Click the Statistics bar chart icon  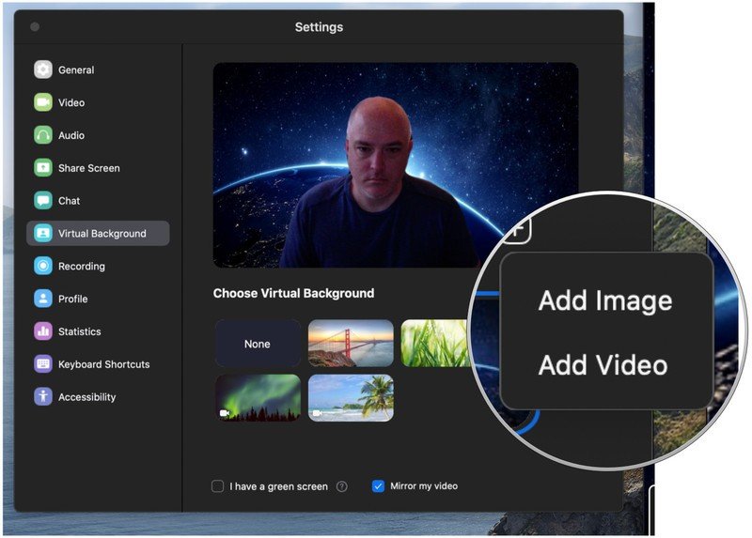43,331
